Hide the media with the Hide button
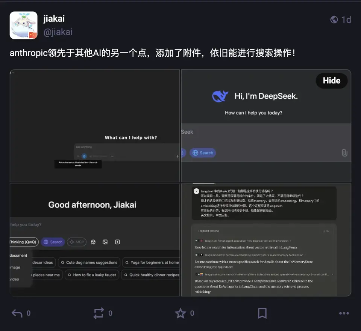Image resolution: width=361 pixels, height=331 pixels. pos(332,81)
